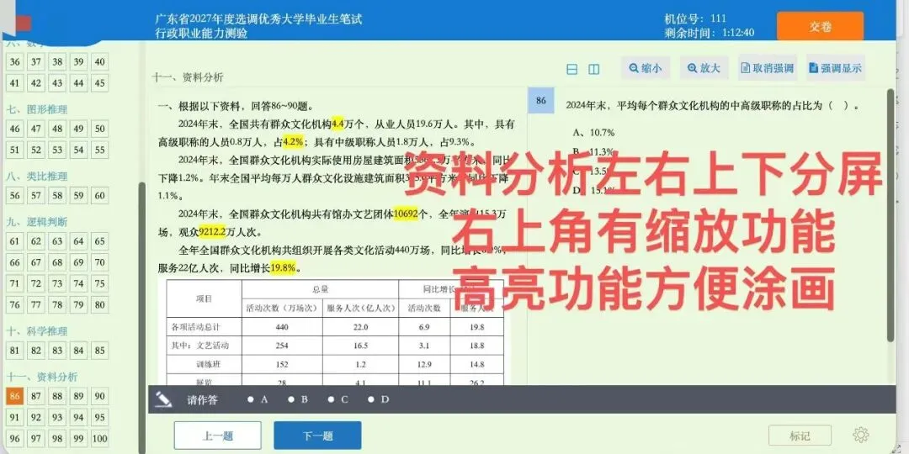Open question 100 in the navigator
Image resolution: width=909 pixels, height=454 pixels.
pos(99,438)
